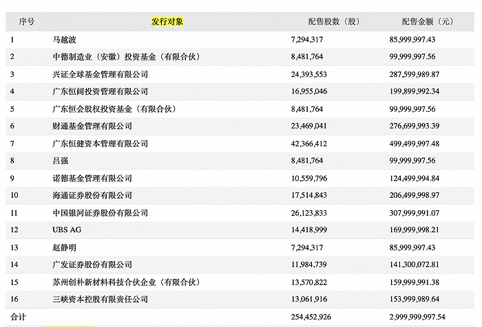The image size is (482, 327).
Task: Click serial number 16
Action: click(14, 300)
